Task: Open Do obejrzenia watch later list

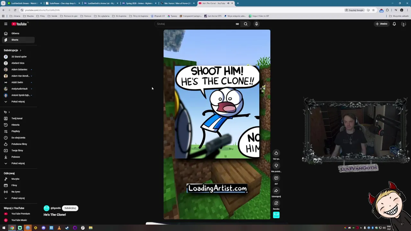Action: 18,138
